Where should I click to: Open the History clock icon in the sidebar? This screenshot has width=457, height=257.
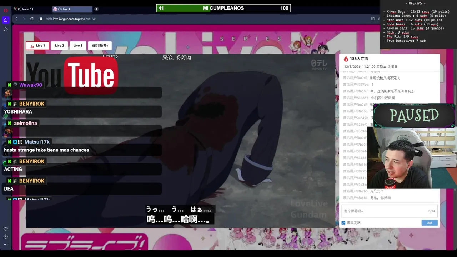pos(6,237)
